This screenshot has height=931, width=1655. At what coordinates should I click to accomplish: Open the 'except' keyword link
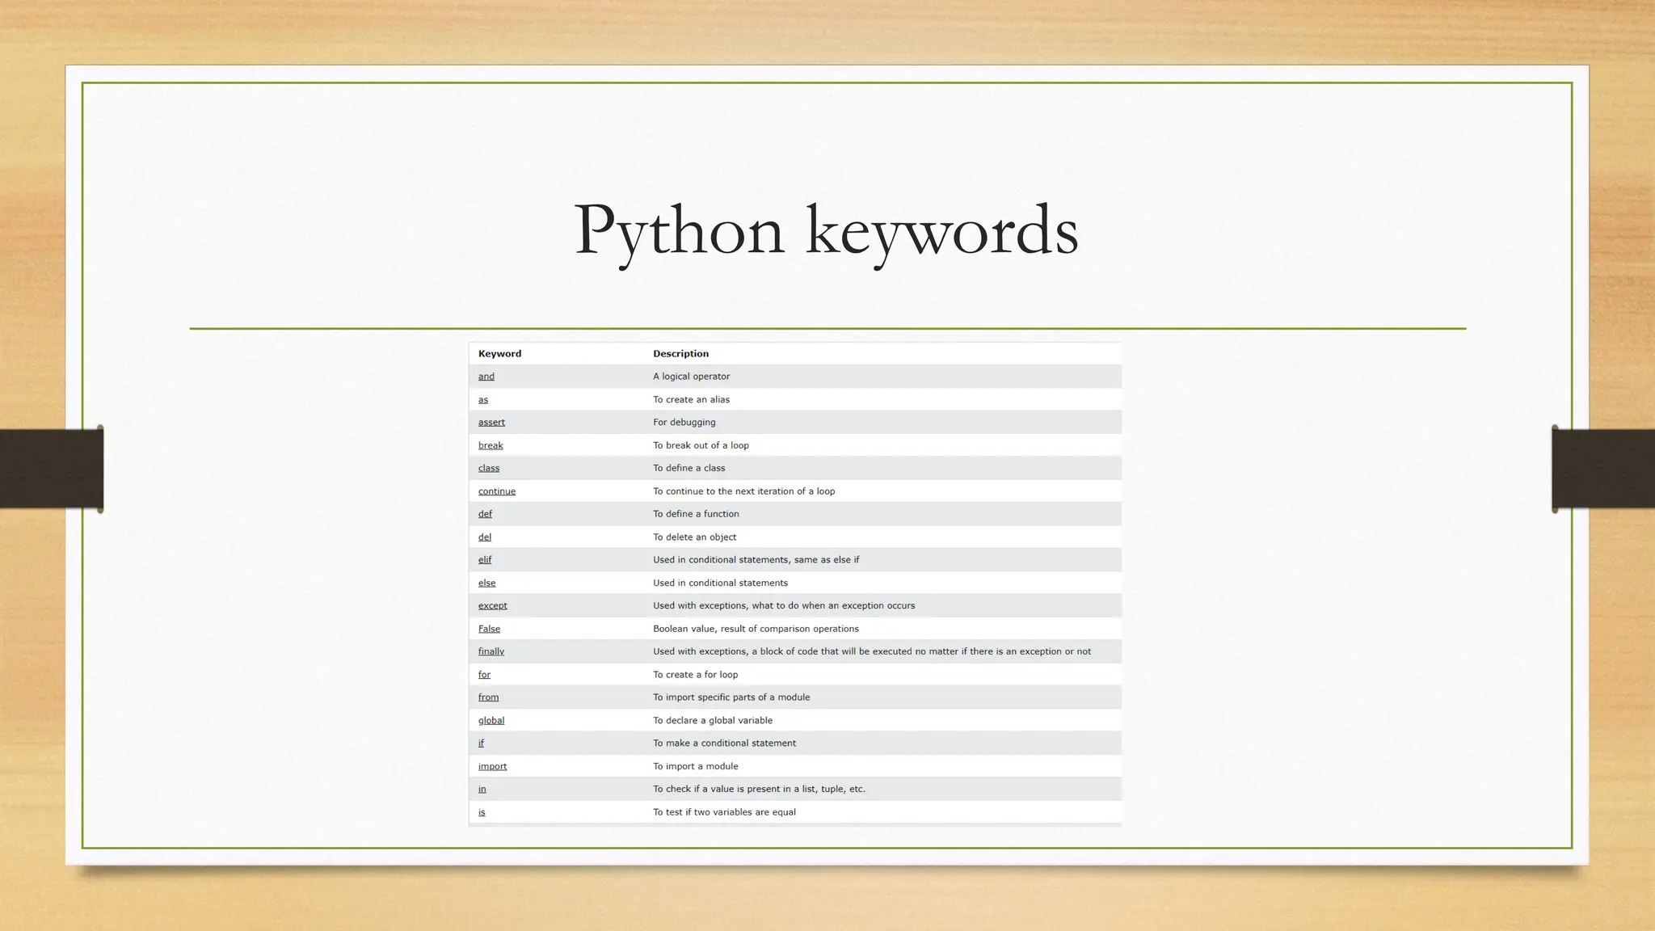click(x=492, y=605)
